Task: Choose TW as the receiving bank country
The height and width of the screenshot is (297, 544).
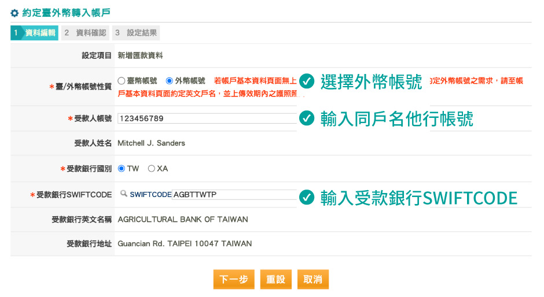Action: tap(122, 169)
